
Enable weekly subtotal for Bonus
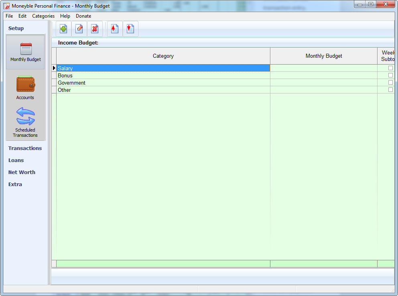pos(390,75)
